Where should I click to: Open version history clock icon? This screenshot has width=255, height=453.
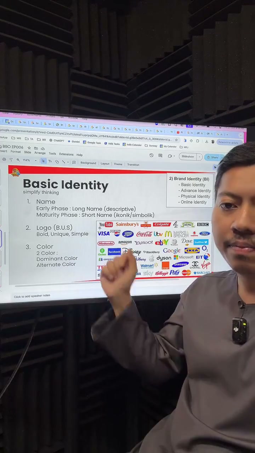pos(152,155)
